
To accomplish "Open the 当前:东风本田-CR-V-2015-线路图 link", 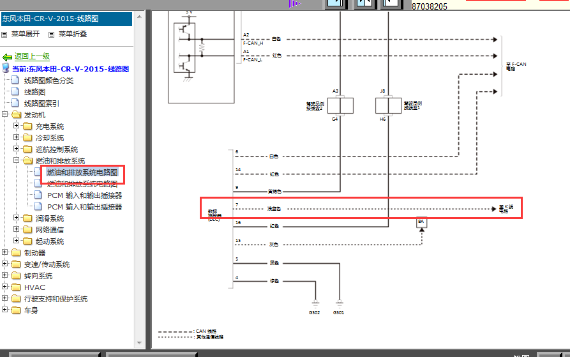I will (70, 69).
